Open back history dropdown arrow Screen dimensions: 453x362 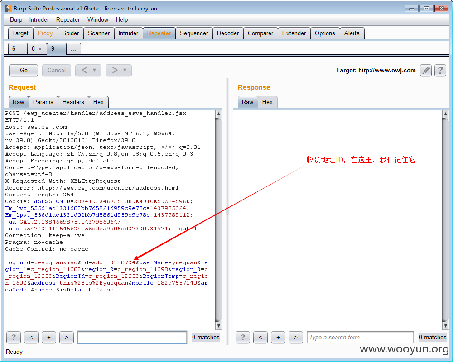pos(95,71)
